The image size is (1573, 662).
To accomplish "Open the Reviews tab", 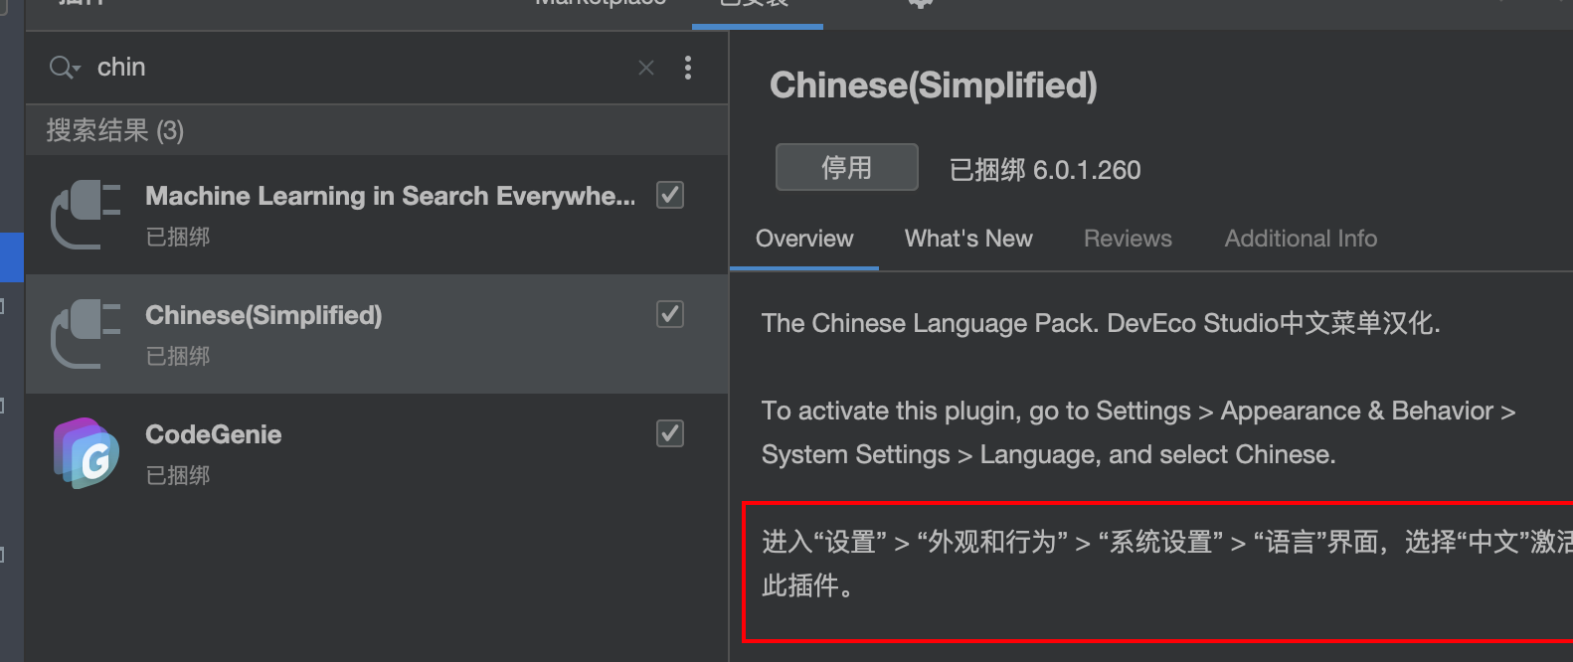I will (x=1128, y=239).
